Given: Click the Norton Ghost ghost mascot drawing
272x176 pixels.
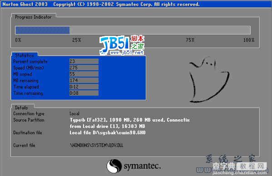Looking at the screenshot, I should click(209, 79).
